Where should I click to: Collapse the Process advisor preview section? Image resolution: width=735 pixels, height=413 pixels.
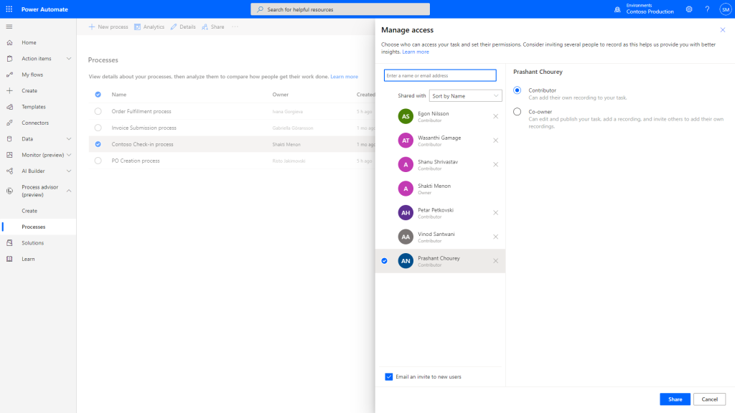click(69, 190)
